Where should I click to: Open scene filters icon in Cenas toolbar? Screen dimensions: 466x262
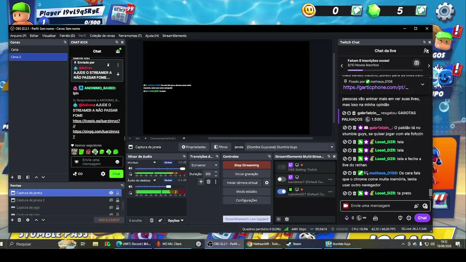coord(28,177)
